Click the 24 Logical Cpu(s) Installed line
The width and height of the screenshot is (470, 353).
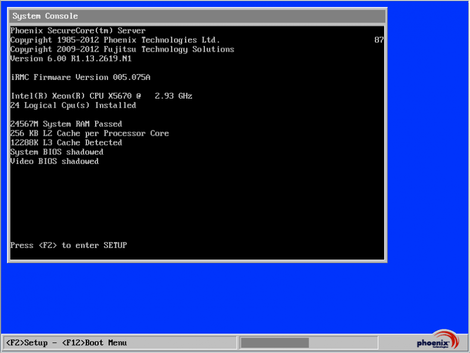click(73, 105)
